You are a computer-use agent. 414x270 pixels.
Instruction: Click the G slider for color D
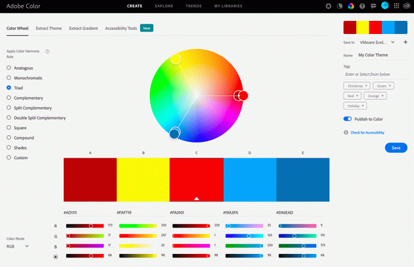click(244, 235)
